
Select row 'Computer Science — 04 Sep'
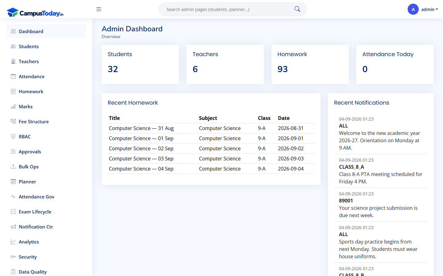[x=211, y=169]
